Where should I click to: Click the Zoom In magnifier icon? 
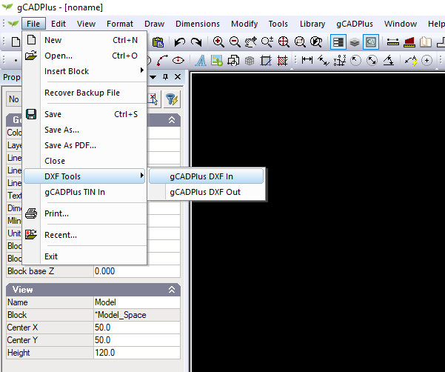click(218, 42)
